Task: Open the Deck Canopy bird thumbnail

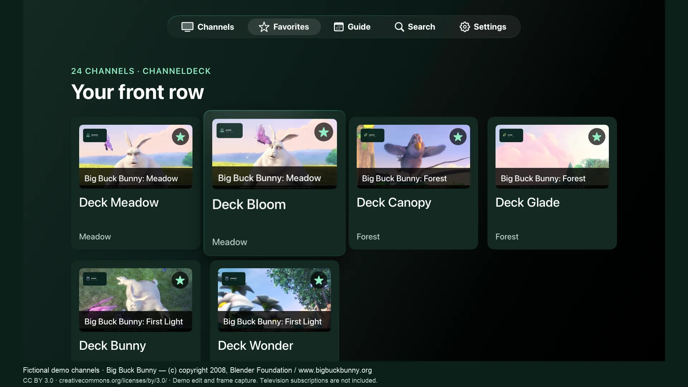Action: (x=413, y=157)
